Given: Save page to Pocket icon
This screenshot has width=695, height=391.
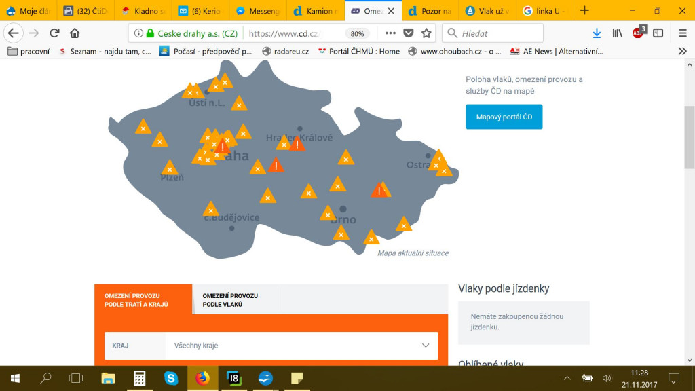Looking at the screenshot, I should click(x=408, y=33).
